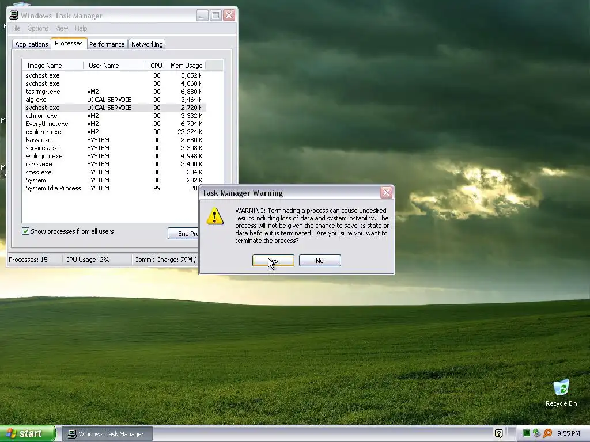Sort by the Image Name column header

tap(52, 66)
